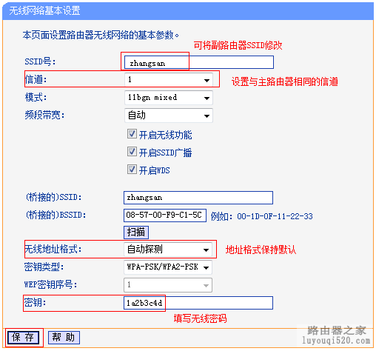Expand the 密钥类型 WPA-PSK/WPA2-PSK dropdown
The height and width of the screenshot is (351, 376).
(x=168, y=267)
